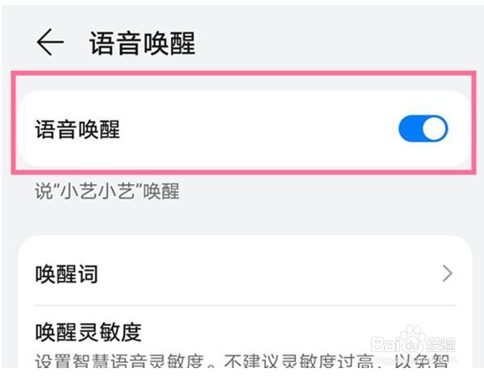Click the 语音唤醒 page title
484x377 pixels.
point(142,44)
